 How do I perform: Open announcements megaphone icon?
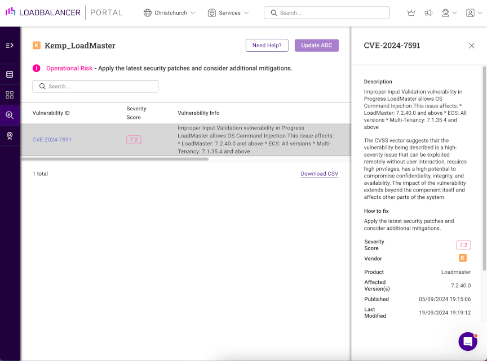point(428,13)
